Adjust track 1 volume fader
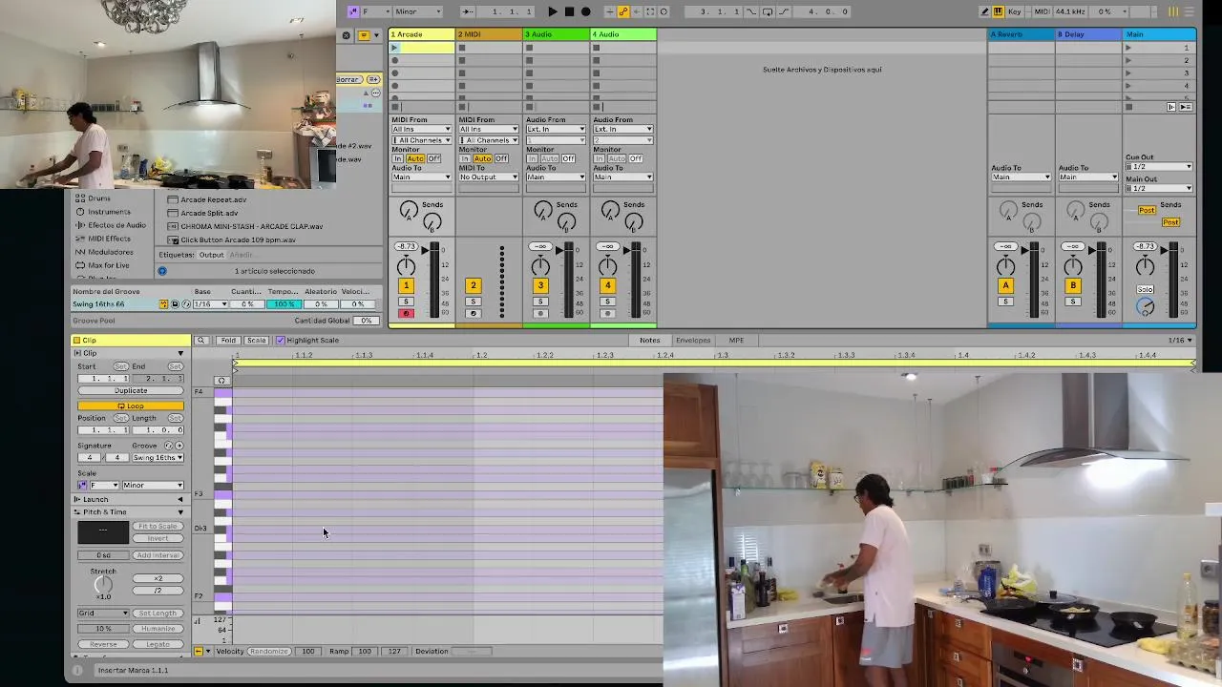Screen dimensions: 1222x687 point(425,250)
